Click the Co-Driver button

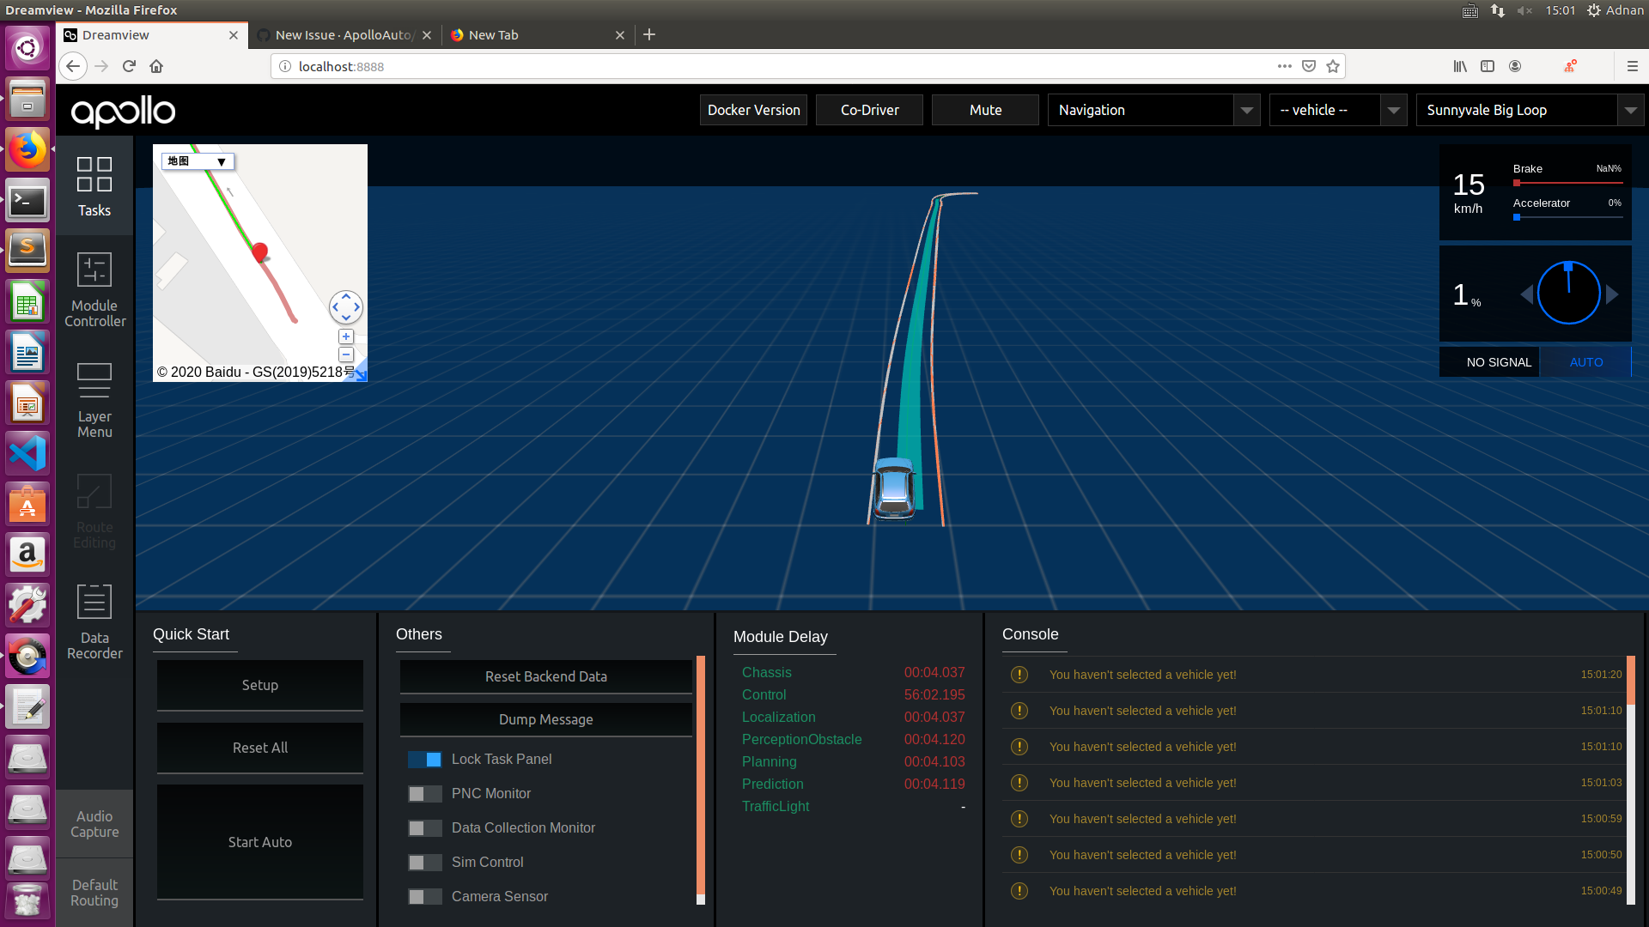click(x=869, y=110)
